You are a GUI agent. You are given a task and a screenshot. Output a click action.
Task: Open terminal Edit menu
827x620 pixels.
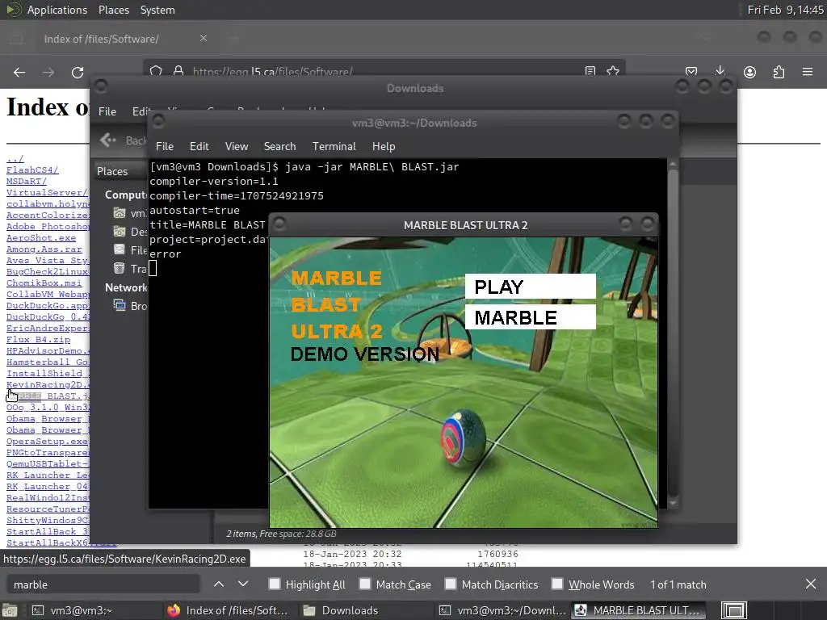point(199,147)
